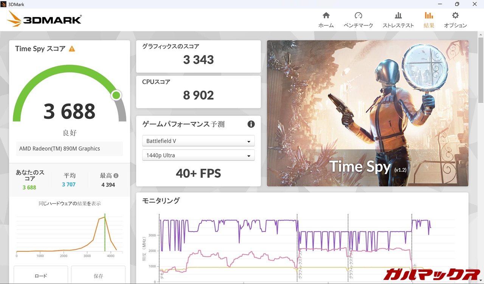Click the Time Spy score warning icon
484x284 pixels.
(x=72, y=49)
